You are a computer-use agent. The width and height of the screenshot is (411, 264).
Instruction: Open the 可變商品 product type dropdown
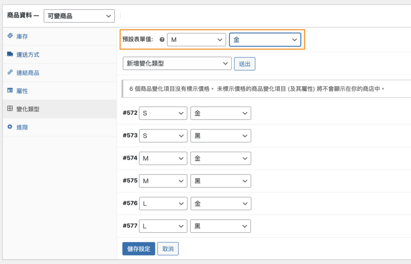[79, 16]
